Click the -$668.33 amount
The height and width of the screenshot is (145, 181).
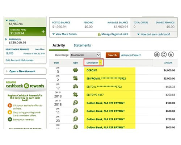click(169, 87)
